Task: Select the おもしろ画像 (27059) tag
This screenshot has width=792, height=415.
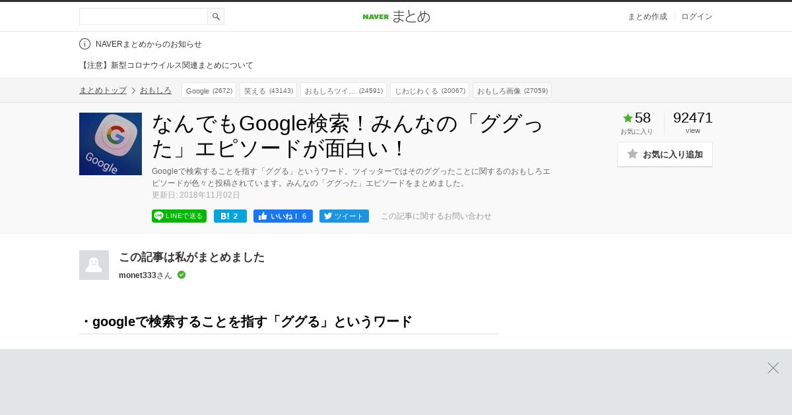Action: point(512,90)
